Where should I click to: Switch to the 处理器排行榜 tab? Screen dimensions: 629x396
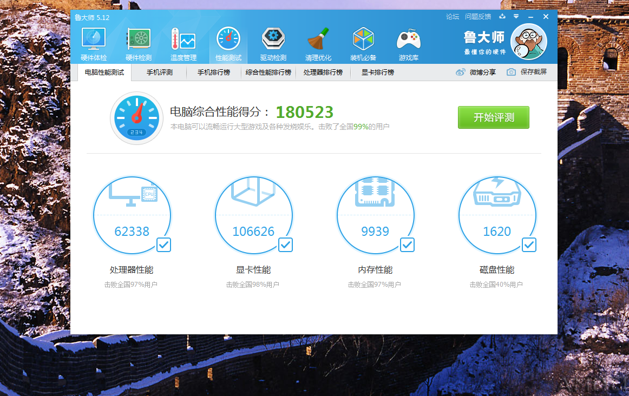323,72
